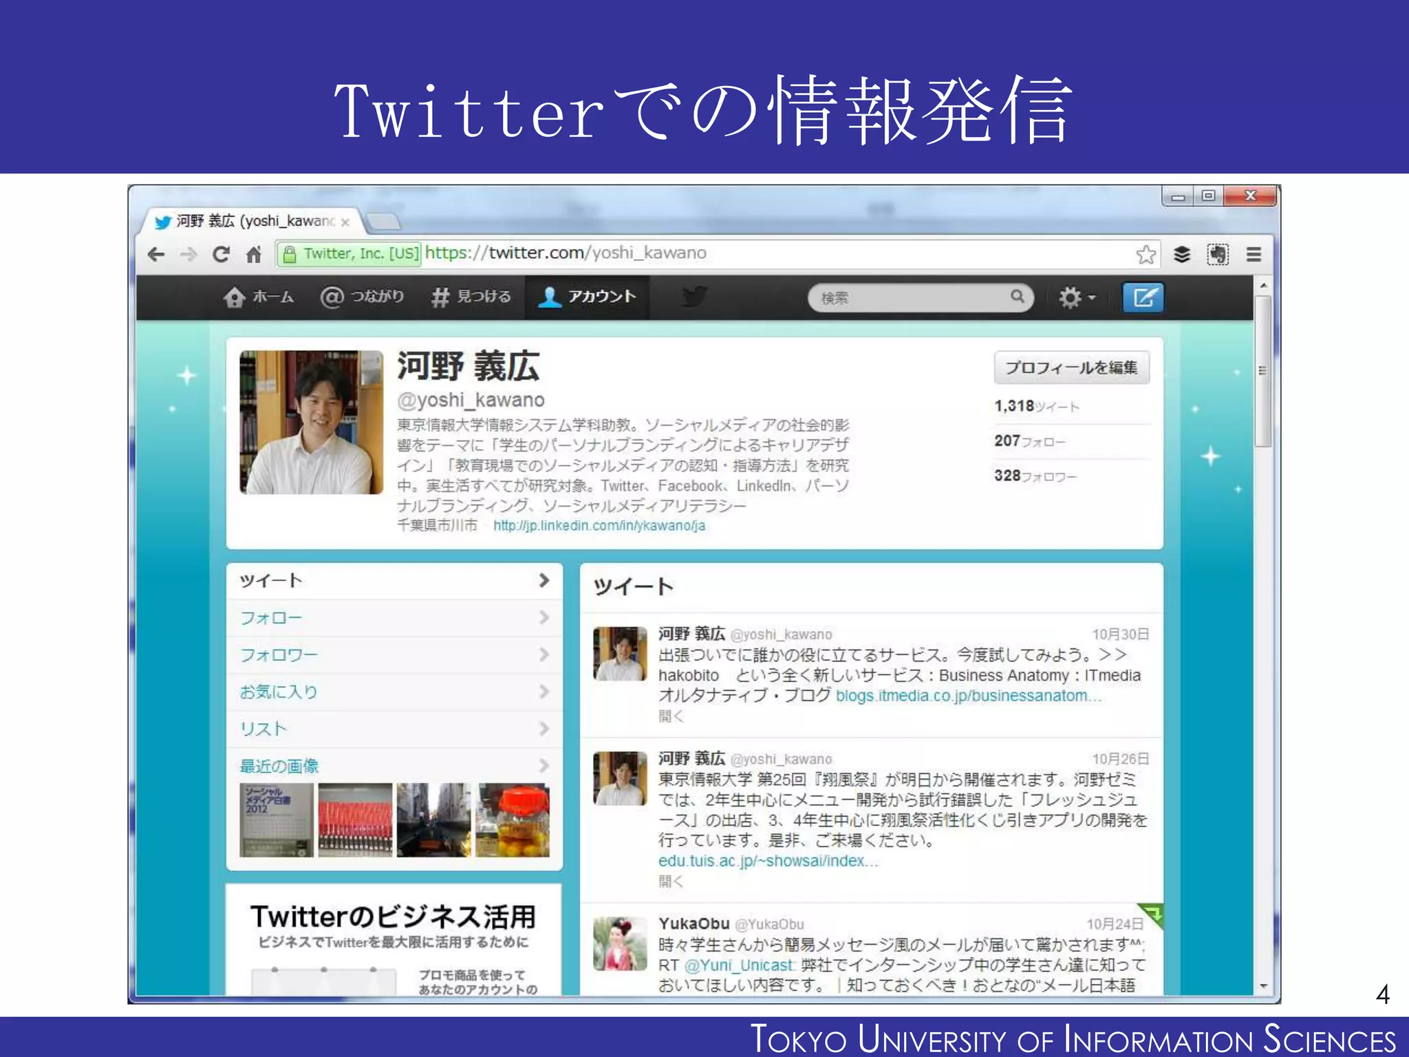The width and height of the screenshot is (1409, 1057).
Task: Maximize the browser window
Action: point(1208,196)
